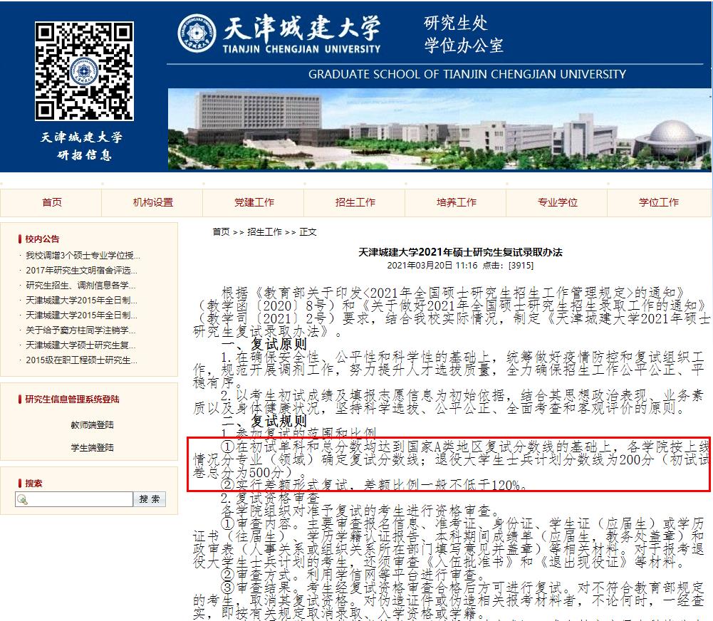This screenshot has height=621, width=713.
Task: Select 招生工作 in the navigation bar
Action: pos(355,202)
